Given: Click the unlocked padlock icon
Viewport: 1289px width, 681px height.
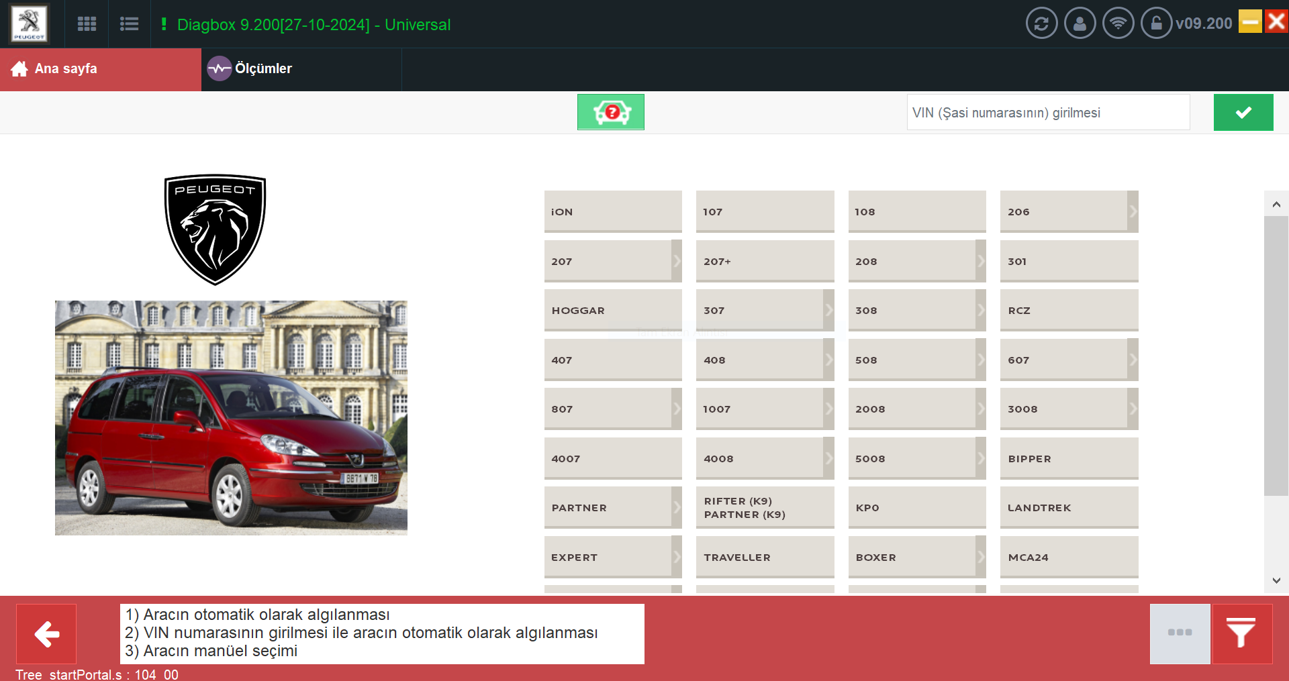Looking at the screenshot, I should click(x=1156, y=23).
